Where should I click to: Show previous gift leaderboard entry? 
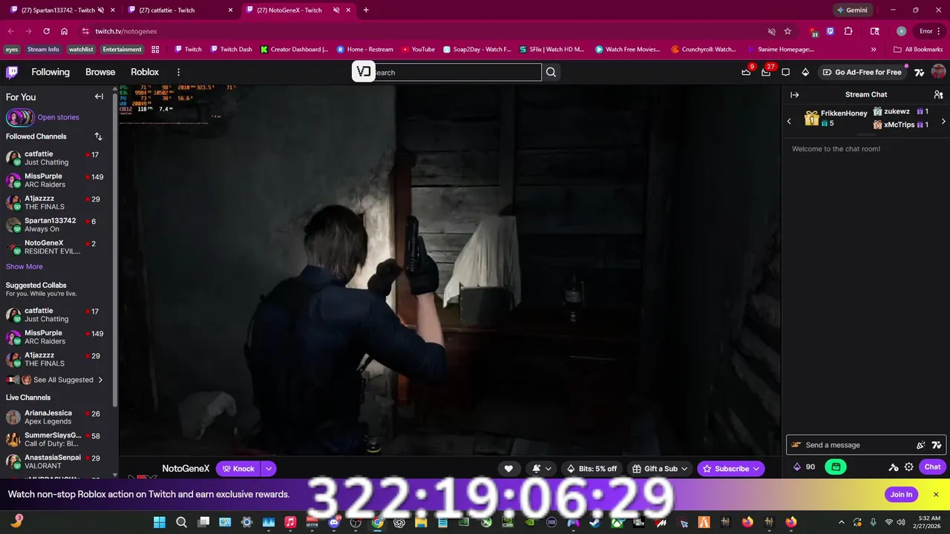pos(789,121)
